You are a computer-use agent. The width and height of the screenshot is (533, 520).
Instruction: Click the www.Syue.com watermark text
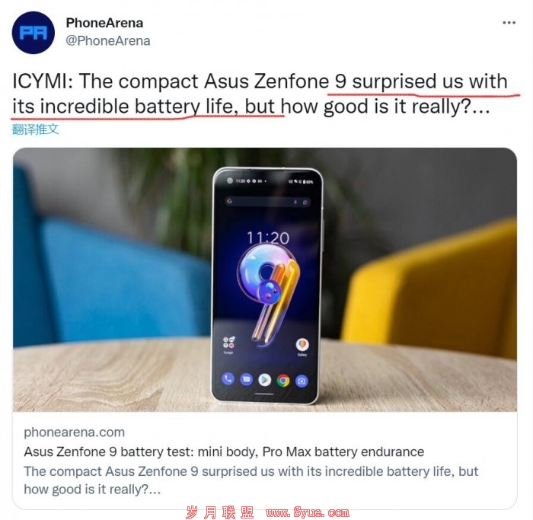[308, 512]
